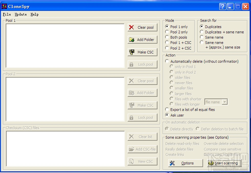Click the folder icon on Pool 1 Add Folder
251x173 pixels.
(132, 40)
